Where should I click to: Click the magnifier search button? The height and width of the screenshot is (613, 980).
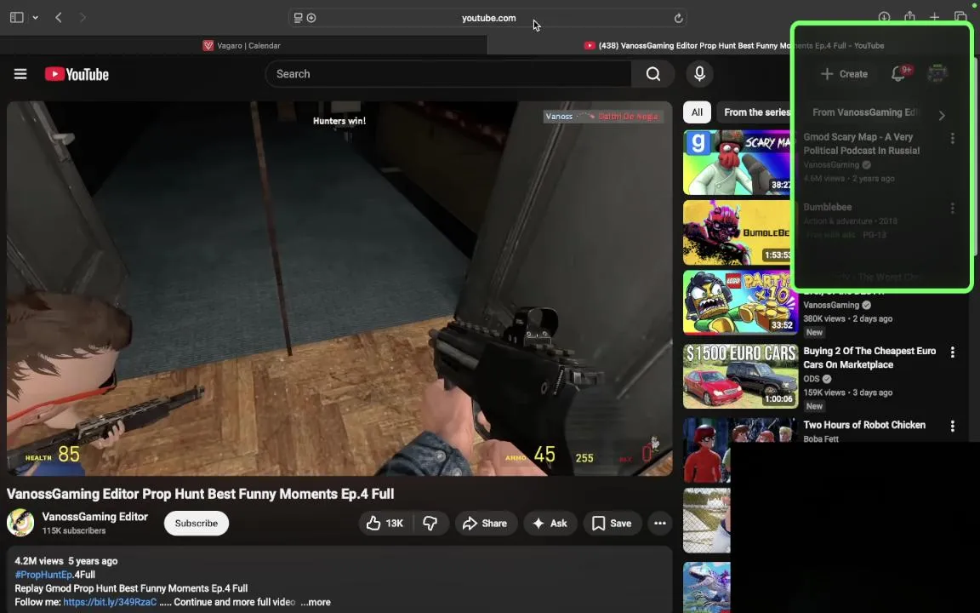pyautogui.click(x=653, y=74)
